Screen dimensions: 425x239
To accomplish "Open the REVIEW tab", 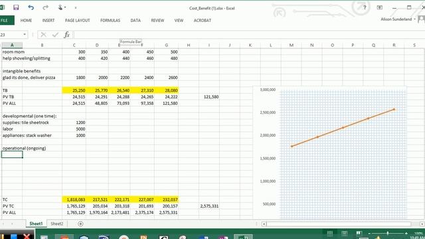I will pos(157,21).
